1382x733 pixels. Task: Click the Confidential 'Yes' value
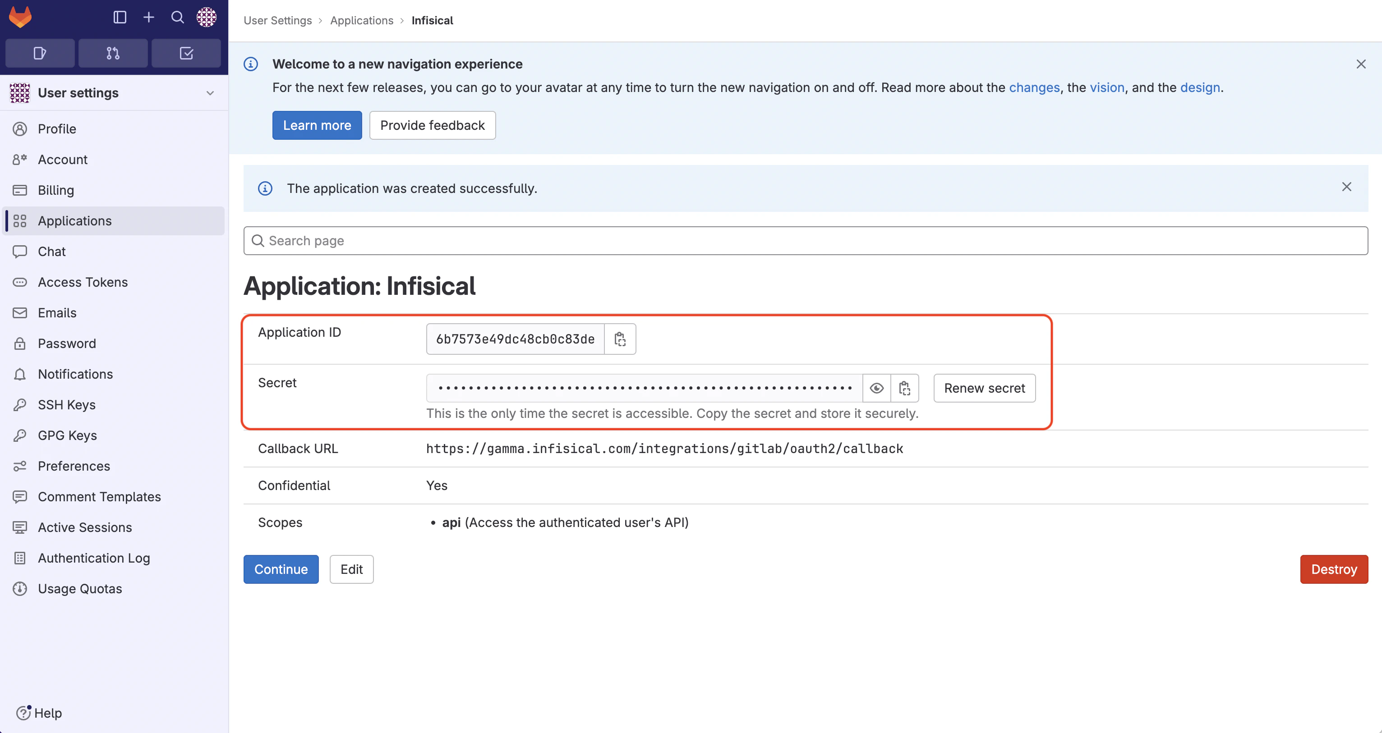tap(437, 486)
